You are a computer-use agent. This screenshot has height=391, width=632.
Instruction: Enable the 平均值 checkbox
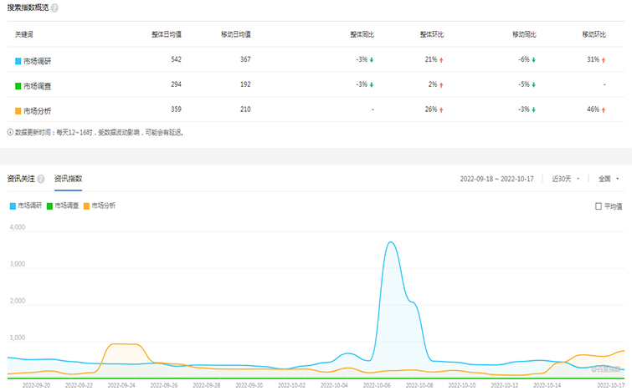(598, 206)
